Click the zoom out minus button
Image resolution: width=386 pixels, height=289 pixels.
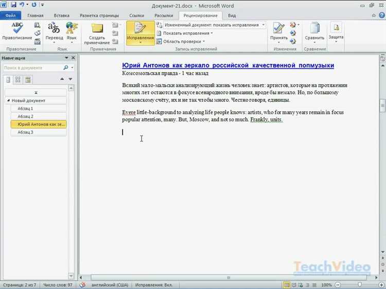click(338, 285)
